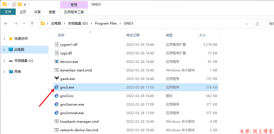Viewport: 274px width, 134px height.
Task: Click the cygz.dll file icon
Action: pyautogui.click(x=57, y=53)
